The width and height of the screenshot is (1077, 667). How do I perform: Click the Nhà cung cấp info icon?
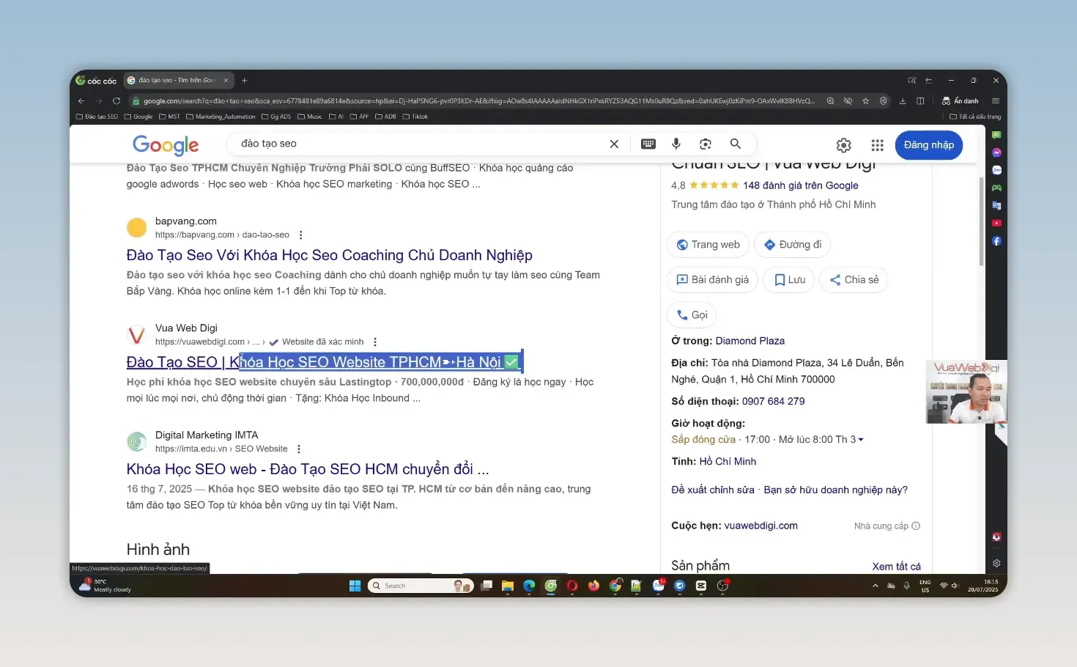(916, 526)
